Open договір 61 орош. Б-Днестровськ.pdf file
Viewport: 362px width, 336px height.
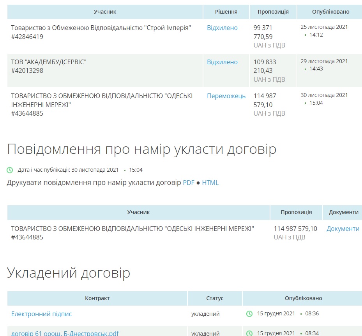click(65, 333)
